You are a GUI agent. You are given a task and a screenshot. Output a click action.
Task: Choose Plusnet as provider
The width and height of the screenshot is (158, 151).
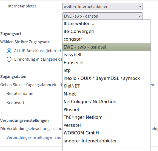107,110
